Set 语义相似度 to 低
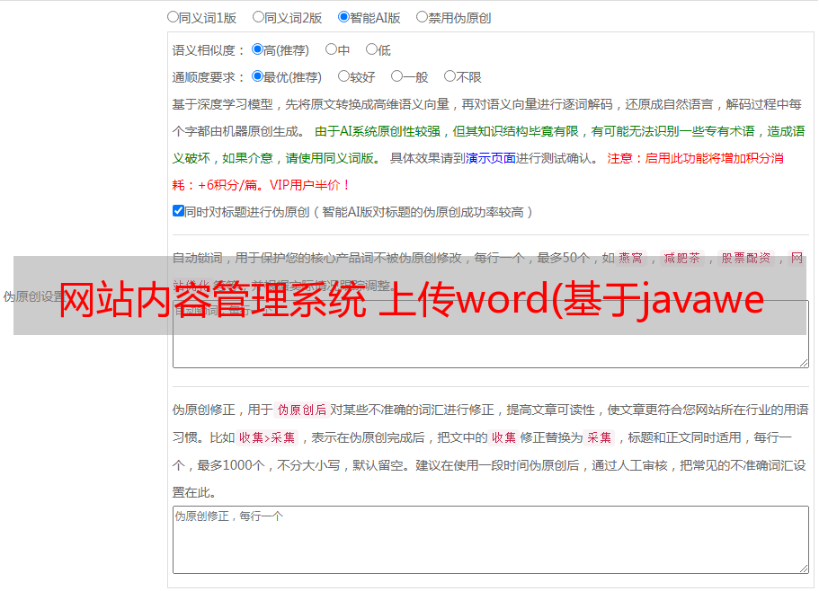 (371, 49)
